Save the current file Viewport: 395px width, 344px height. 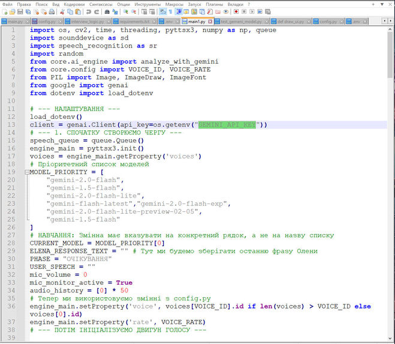20,12
